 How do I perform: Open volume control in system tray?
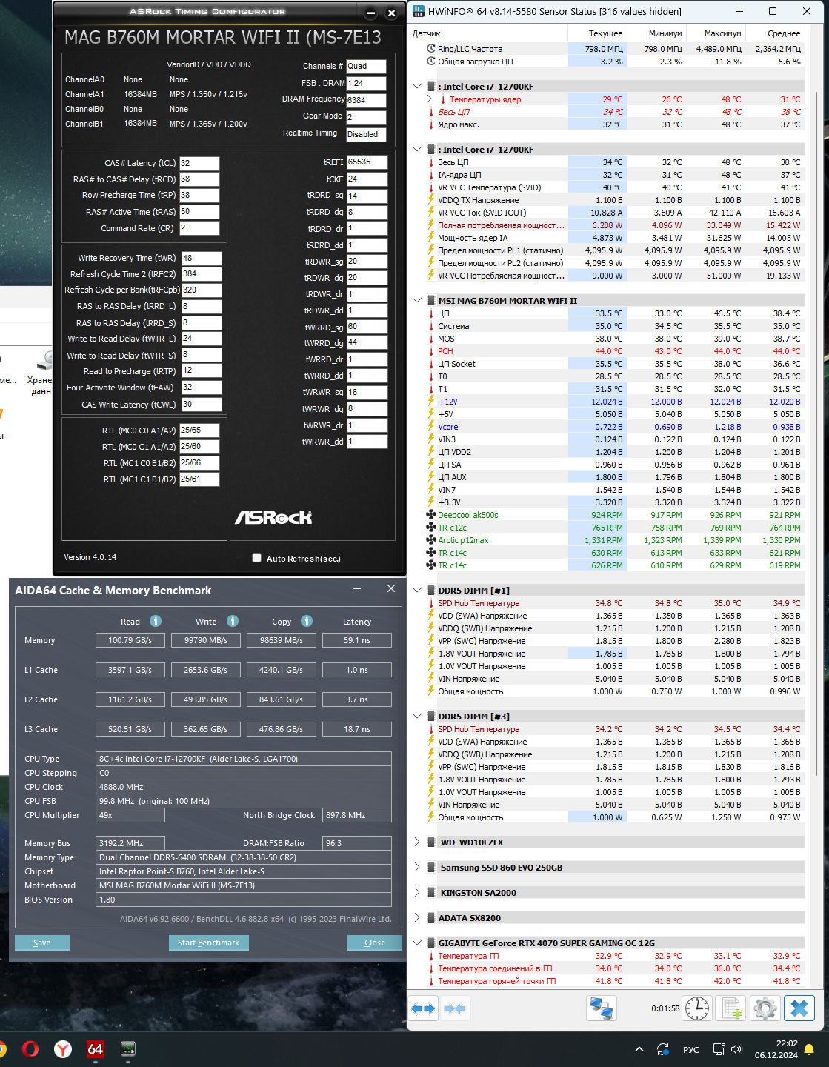click(x=736, y=1049)
